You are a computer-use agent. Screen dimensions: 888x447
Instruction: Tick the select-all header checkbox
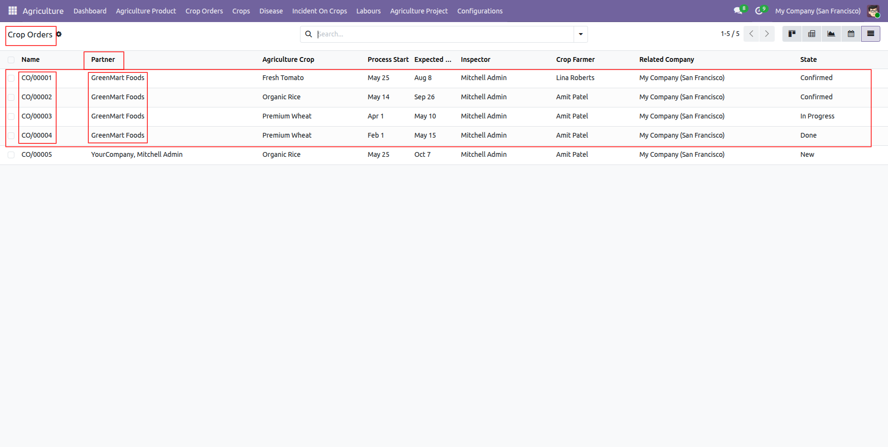pyautogui.click(x=11, y=60)
